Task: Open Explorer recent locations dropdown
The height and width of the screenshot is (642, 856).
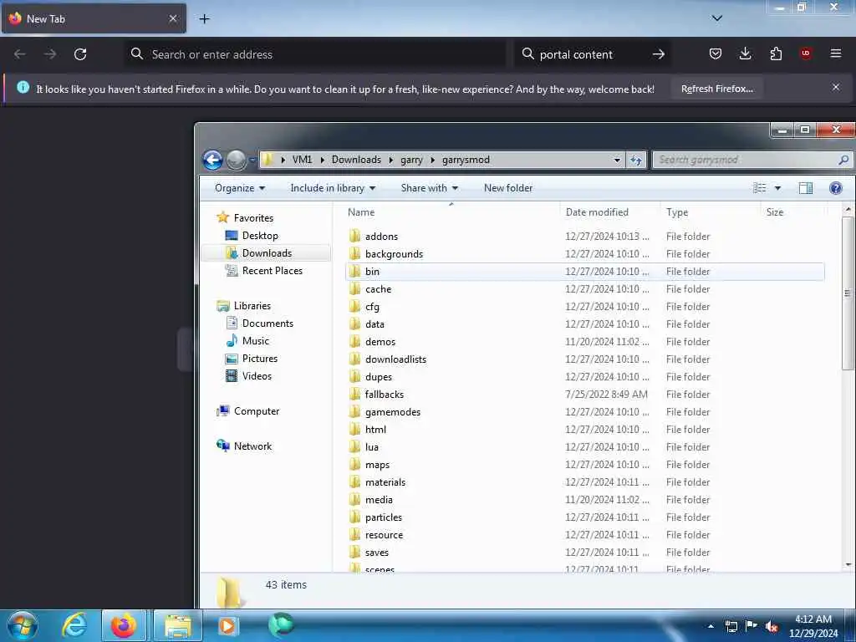Action: click(252, 160)
